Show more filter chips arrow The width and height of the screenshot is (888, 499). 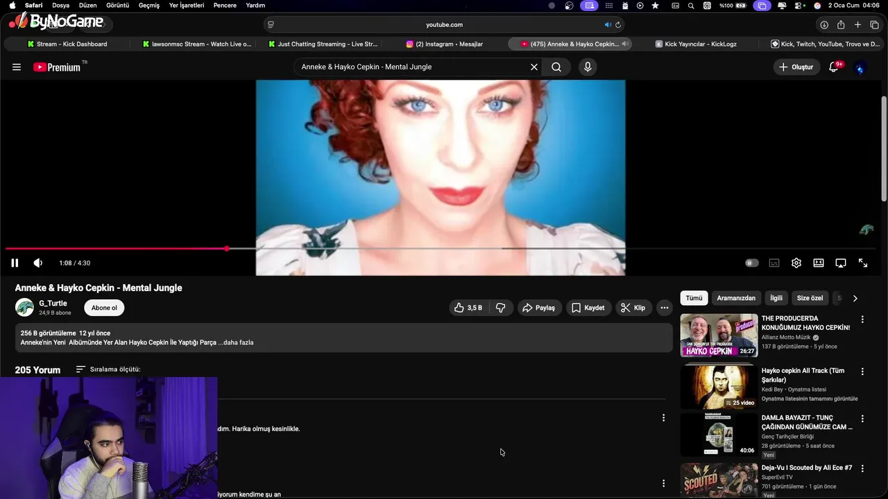point(855,298)
